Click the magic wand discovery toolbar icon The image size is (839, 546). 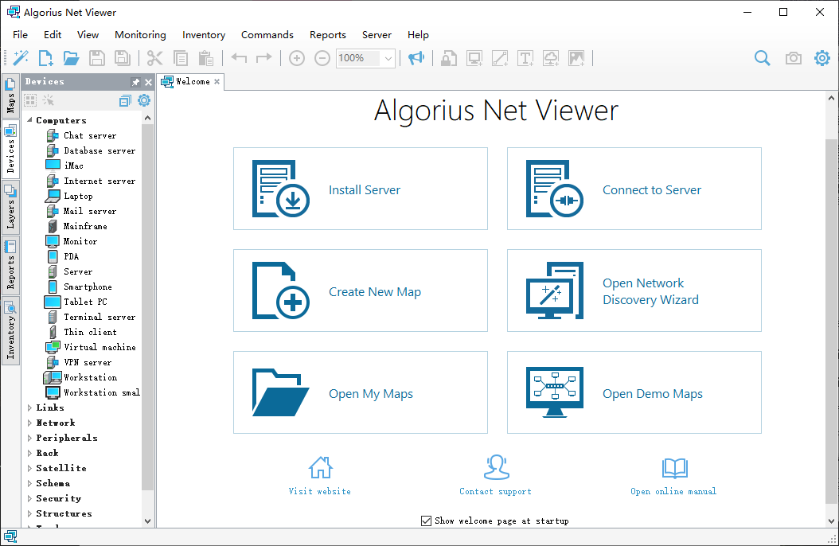coord(21,58)
